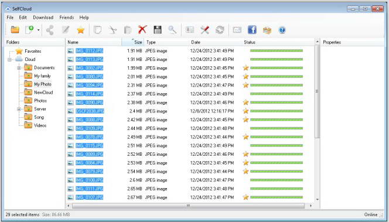Click the star on the 2.4 MB row
This screenshot has width=389, height=222.
pos(245,111)
